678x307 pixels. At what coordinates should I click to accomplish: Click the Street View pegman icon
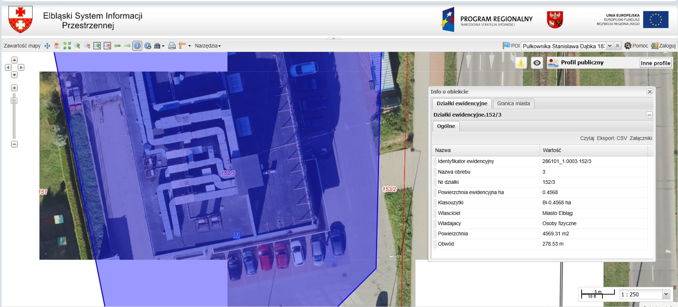(521, 63)
